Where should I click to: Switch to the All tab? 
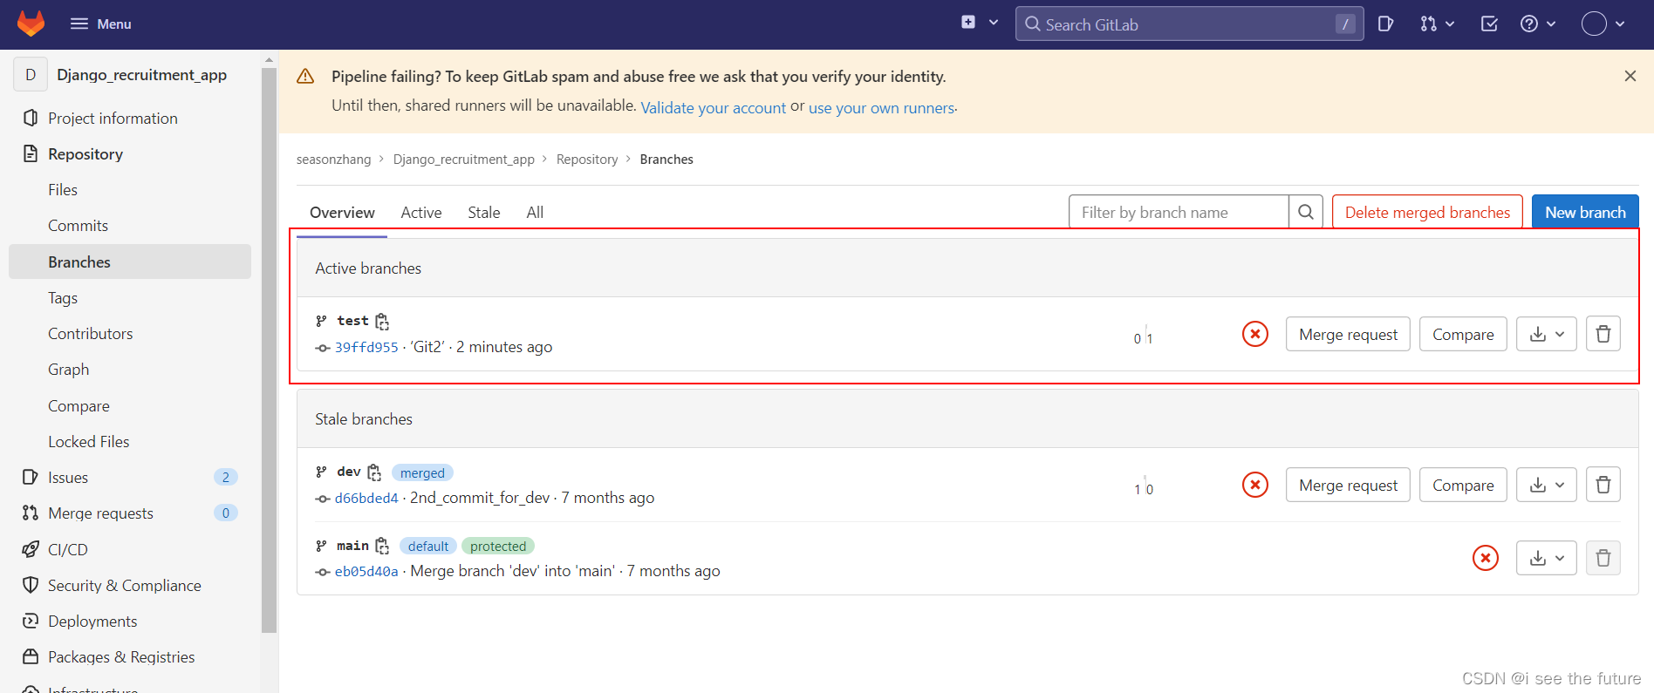click(x=535, y=213)
